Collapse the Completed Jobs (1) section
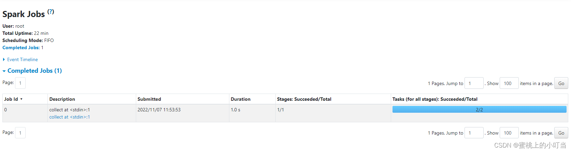This screenshot has width=571, height=152. (34, 71)
